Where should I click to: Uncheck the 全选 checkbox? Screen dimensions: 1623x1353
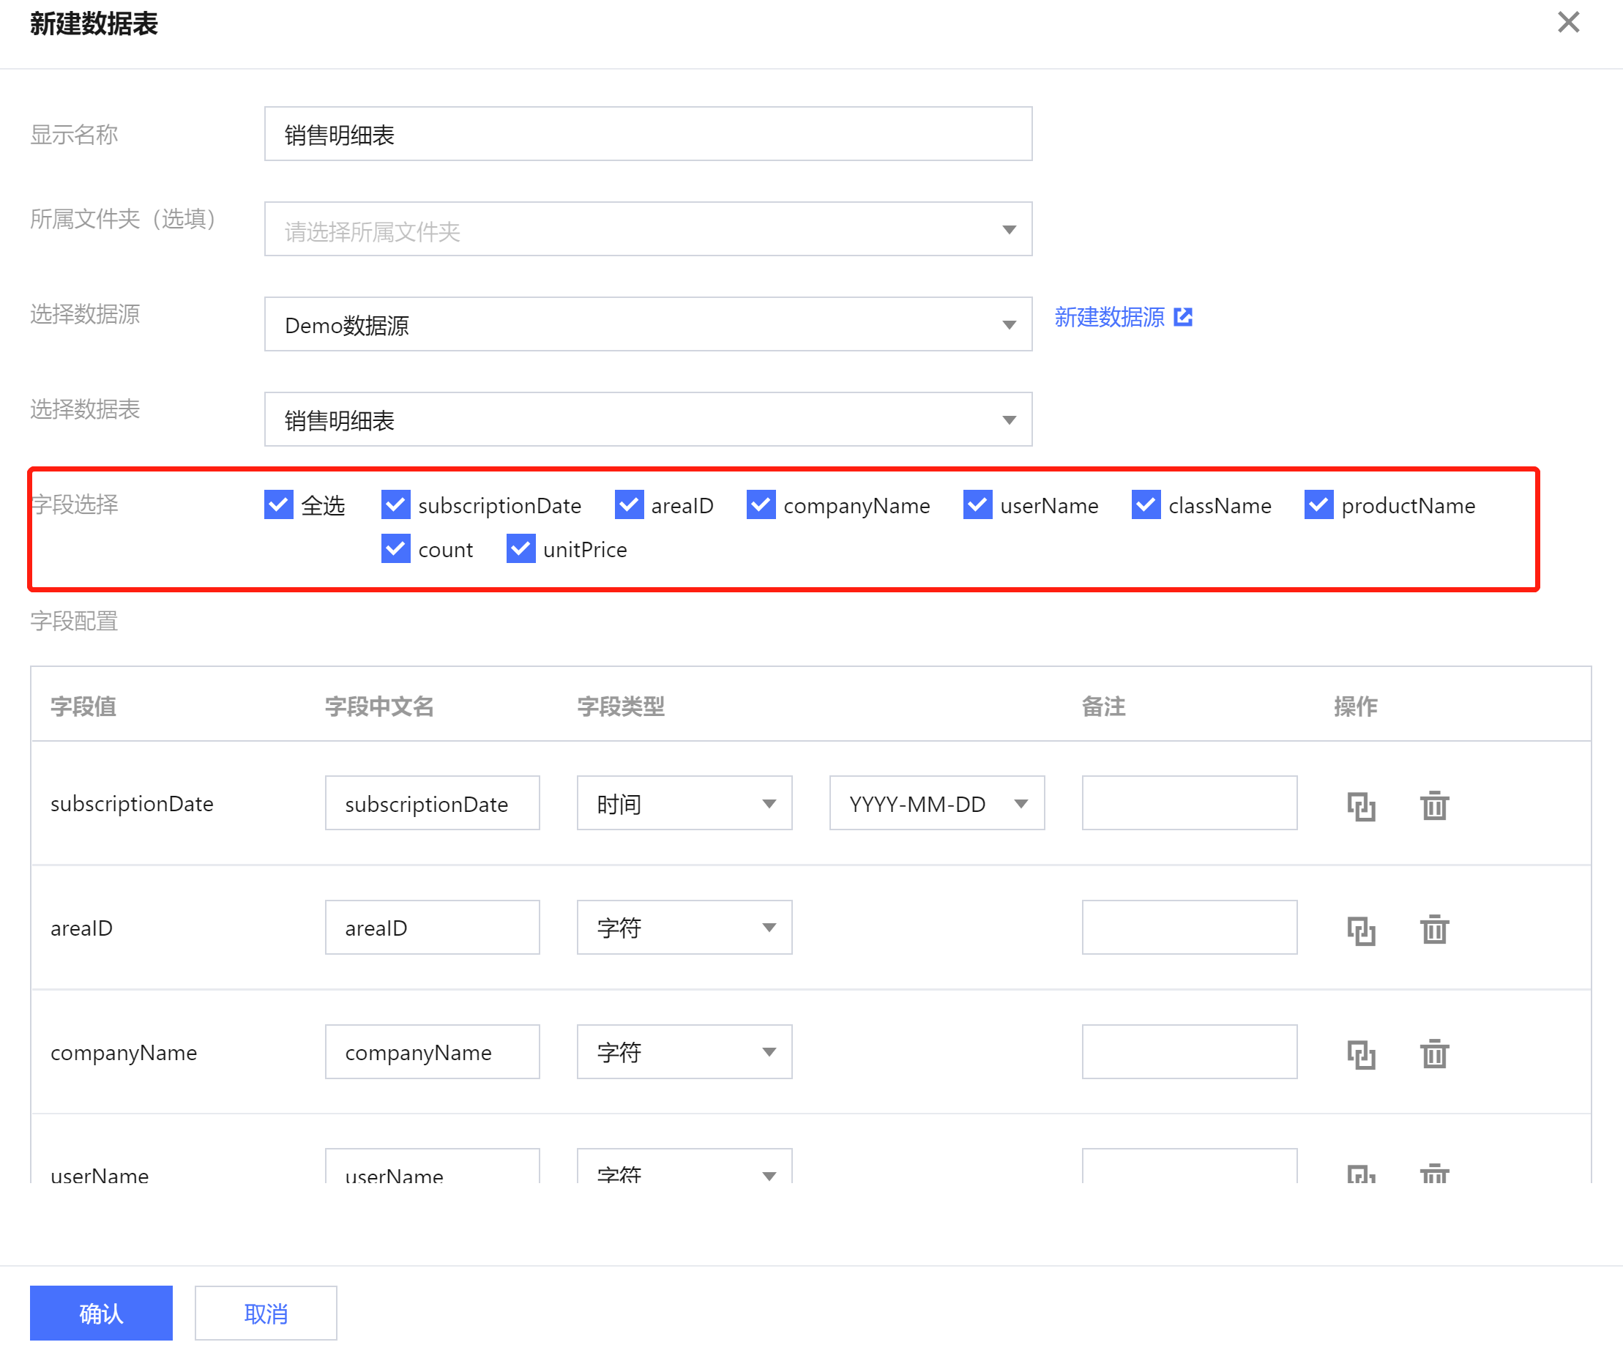tap(278, 505)
